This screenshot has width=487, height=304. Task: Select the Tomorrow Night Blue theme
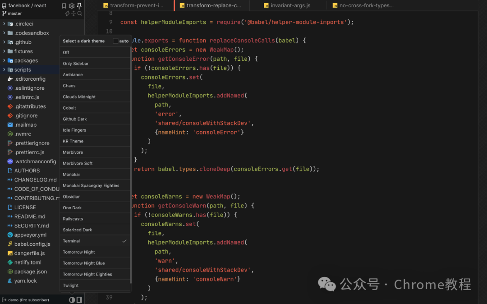pyautogui.click(x=95, y=263)
